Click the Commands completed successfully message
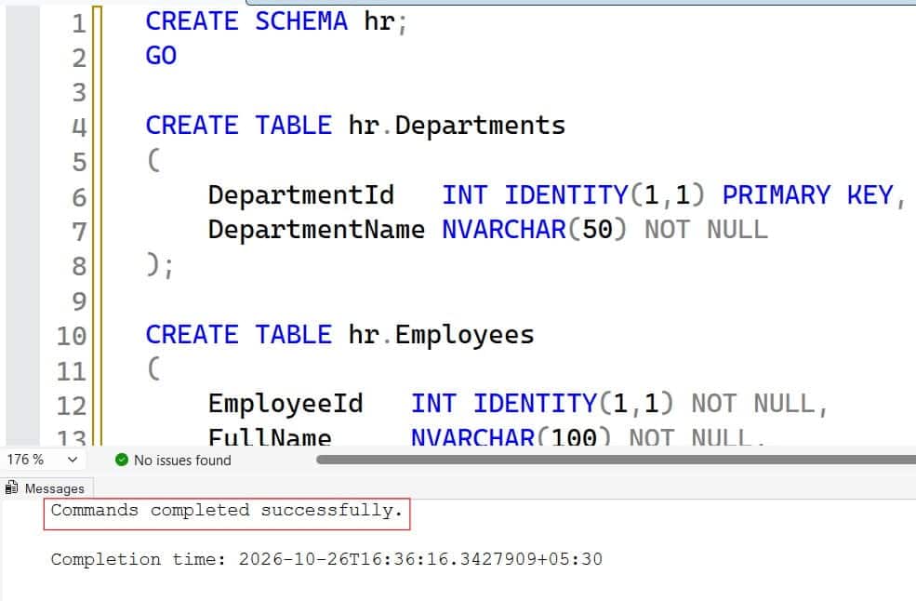The image size is (916, 601). pos(227,511)
